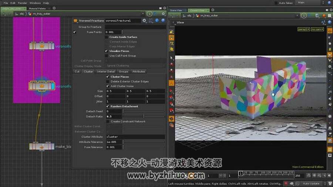This screenshot has width=333, height=187.
Task: Open the parameter gear menu for Voronoi Fracture
Action: (x=144, y=21)
